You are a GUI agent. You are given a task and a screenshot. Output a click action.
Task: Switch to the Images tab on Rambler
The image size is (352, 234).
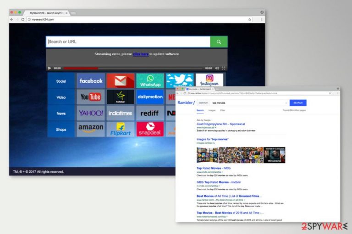[x=212, y=111]
